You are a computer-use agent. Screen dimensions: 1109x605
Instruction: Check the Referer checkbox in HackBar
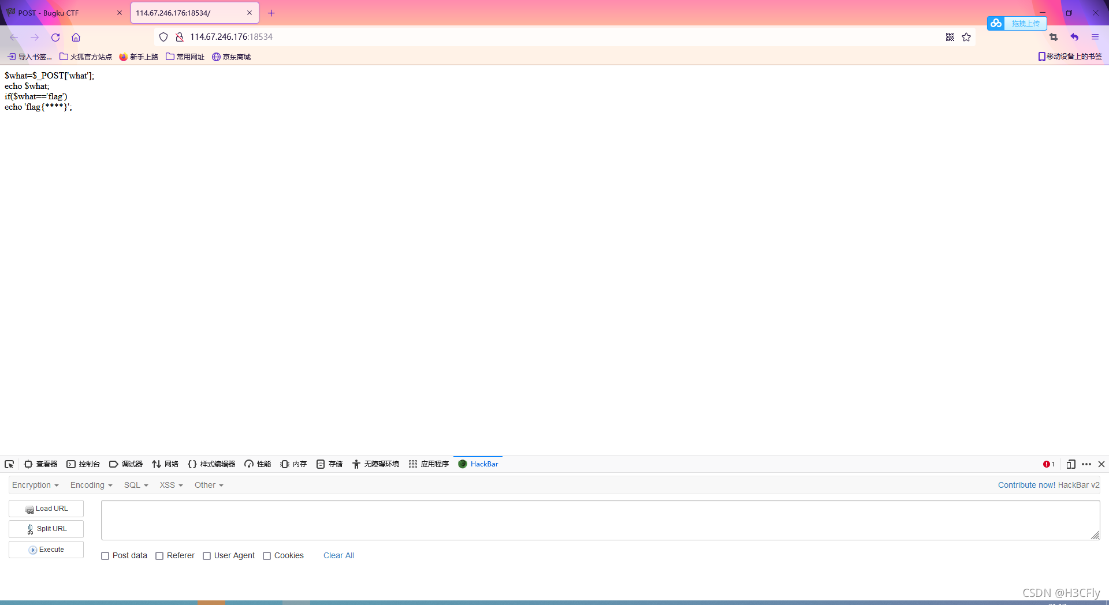tap(159, 555)
